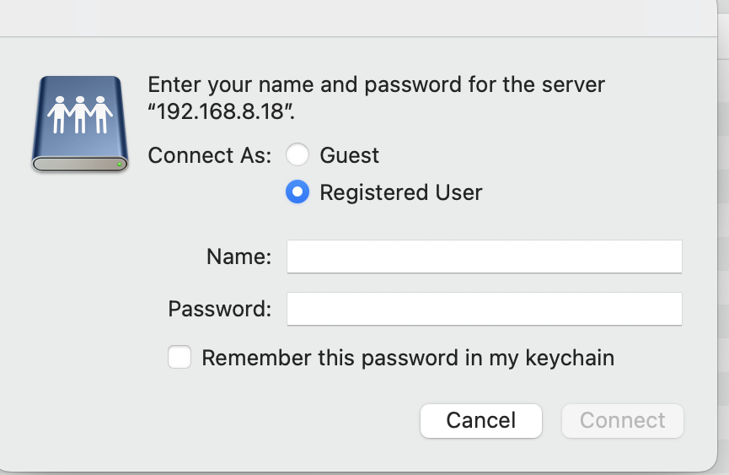Click the Name text field
Image resolution: width=729 pixels, height=475 pixels.
484,256
